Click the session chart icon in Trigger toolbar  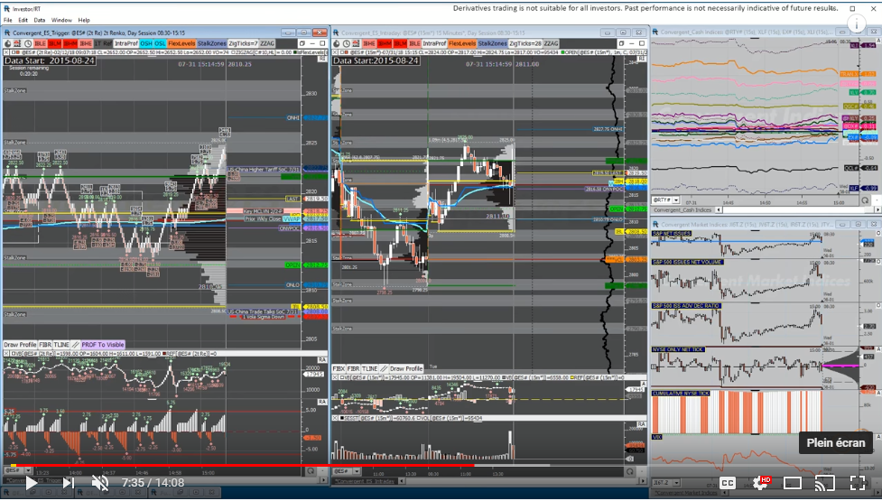point(16,43)
